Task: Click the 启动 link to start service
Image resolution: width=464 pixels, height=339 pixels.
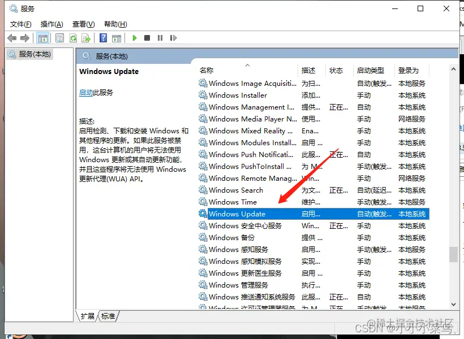Action: pos(86,93)
